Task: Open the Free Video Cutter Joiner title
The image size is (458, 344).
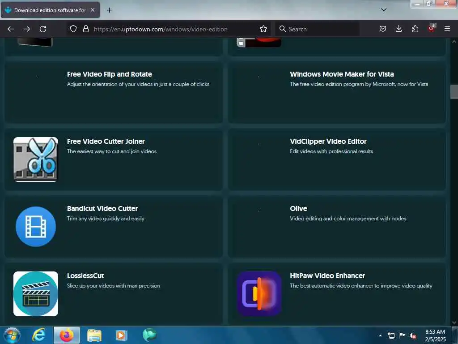Action: 106,142
